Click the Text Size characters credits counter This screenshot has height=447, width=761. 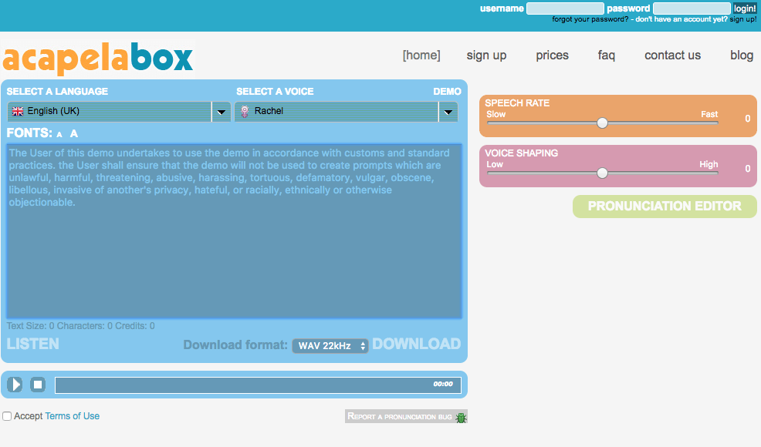click(x=80, y=326)
